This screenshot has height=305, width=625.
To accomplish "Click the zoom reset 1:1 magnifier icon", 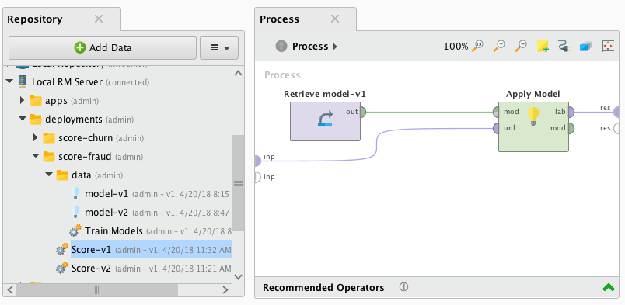I will point(477,47).
